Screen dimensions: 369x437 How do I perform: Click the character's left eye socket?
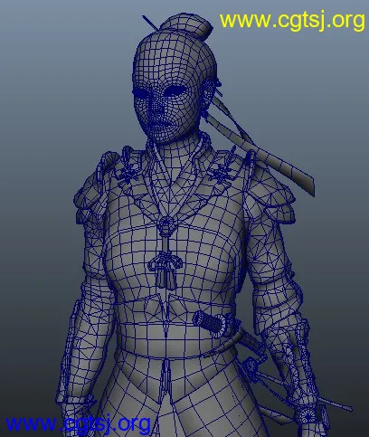[x=175, y=90]
